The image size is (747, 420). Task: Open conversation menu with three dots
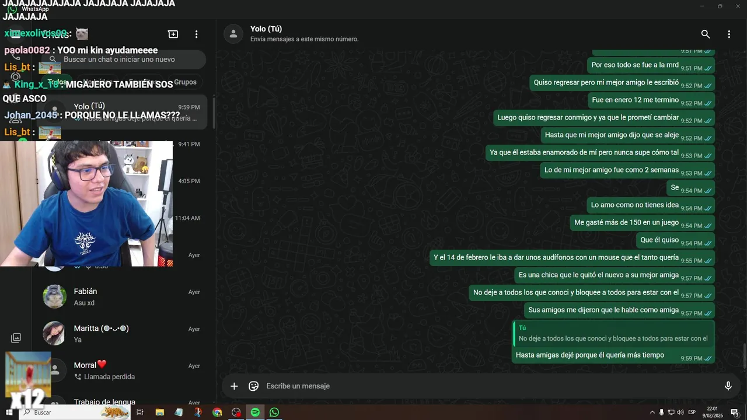(729, 34)
